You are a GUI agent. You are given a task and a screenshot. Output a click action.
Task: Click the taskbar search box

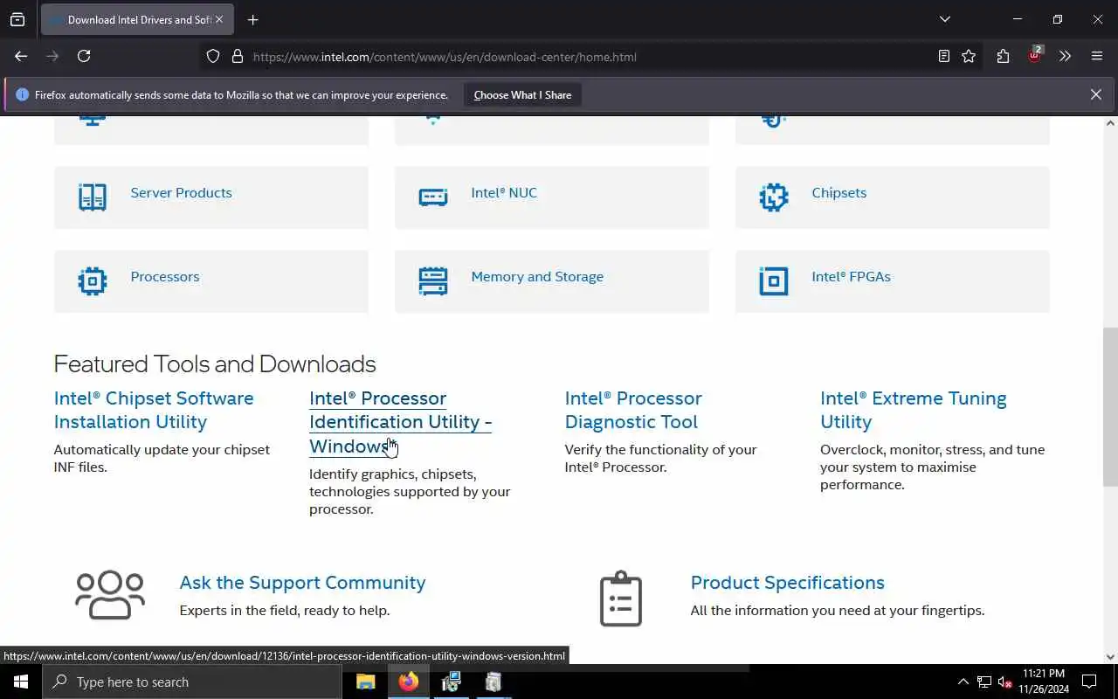click(x=192, y=682)
